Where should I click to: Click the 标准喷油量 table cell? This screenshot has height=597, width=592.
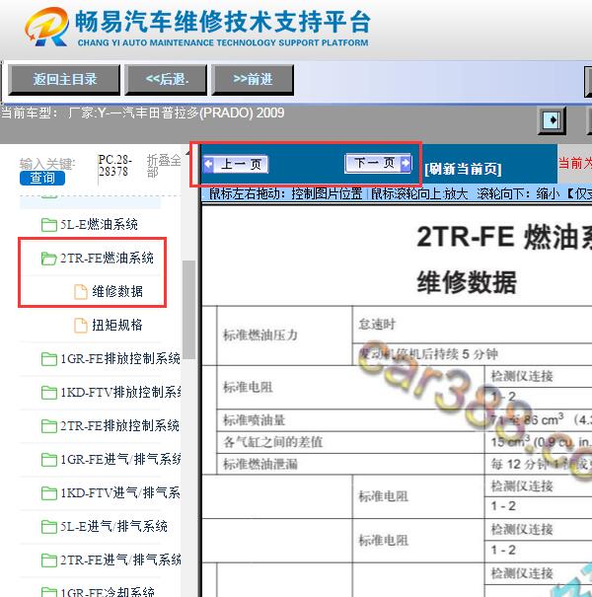[350, 420]
